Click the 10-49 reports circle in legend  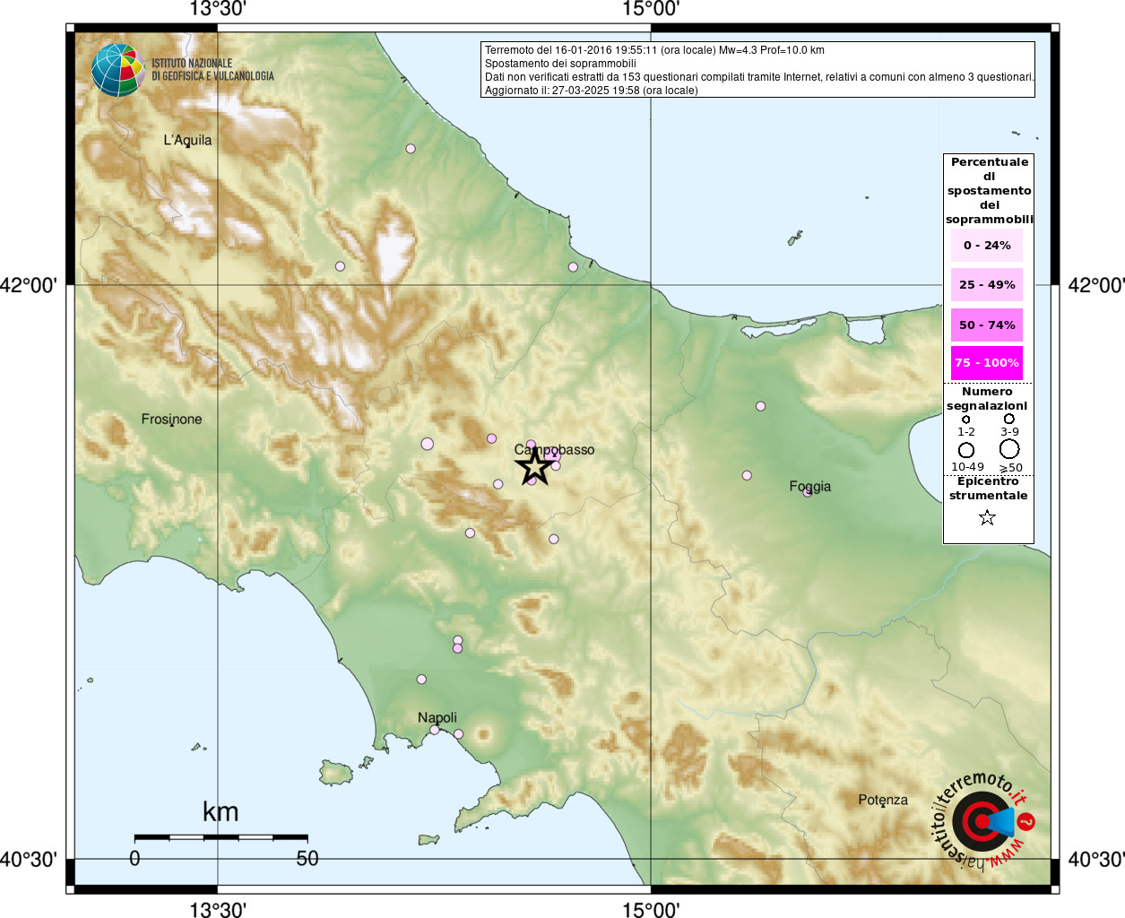click(966, 450)
